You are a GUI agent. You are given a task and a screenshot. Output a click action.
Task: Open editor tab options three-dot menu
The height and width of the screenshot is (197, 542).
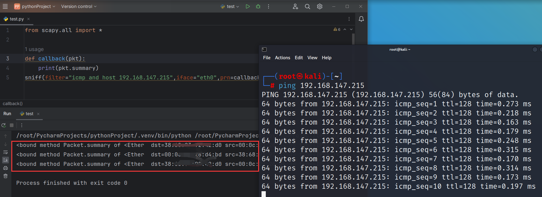point(349,19)
